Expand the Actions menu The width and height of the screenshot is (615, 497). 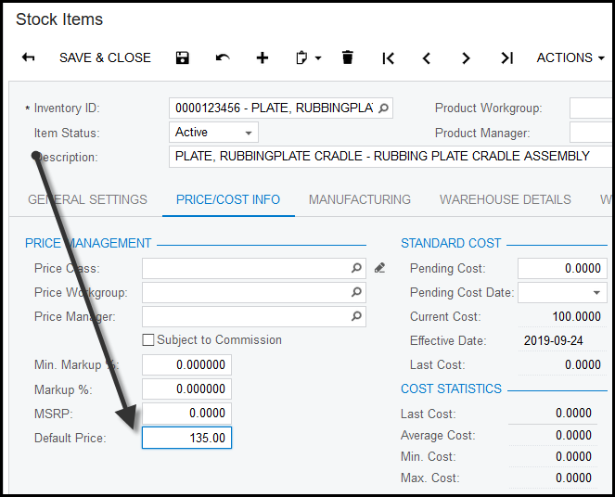[x=570, y=57]
